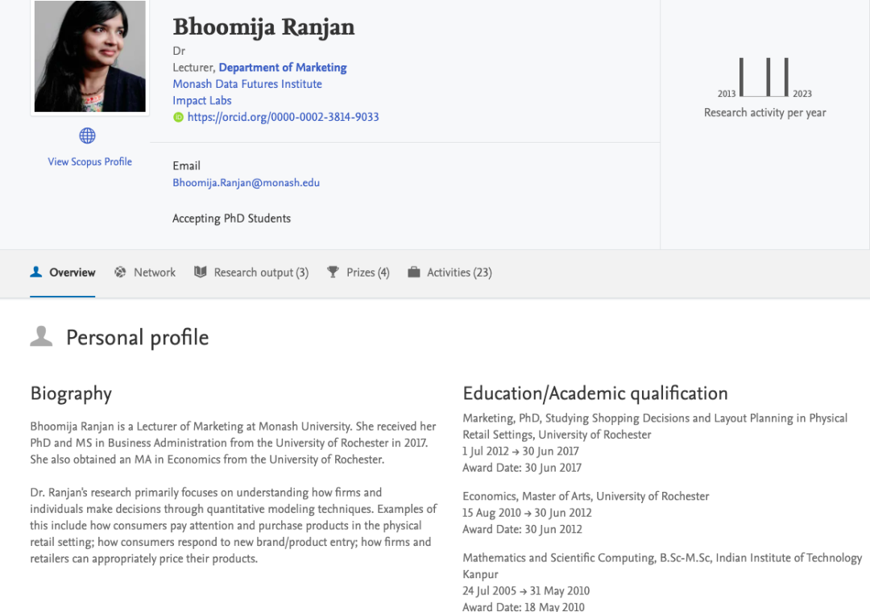Visit the Monash Data Futures Institute link

(x=247, y=84)
